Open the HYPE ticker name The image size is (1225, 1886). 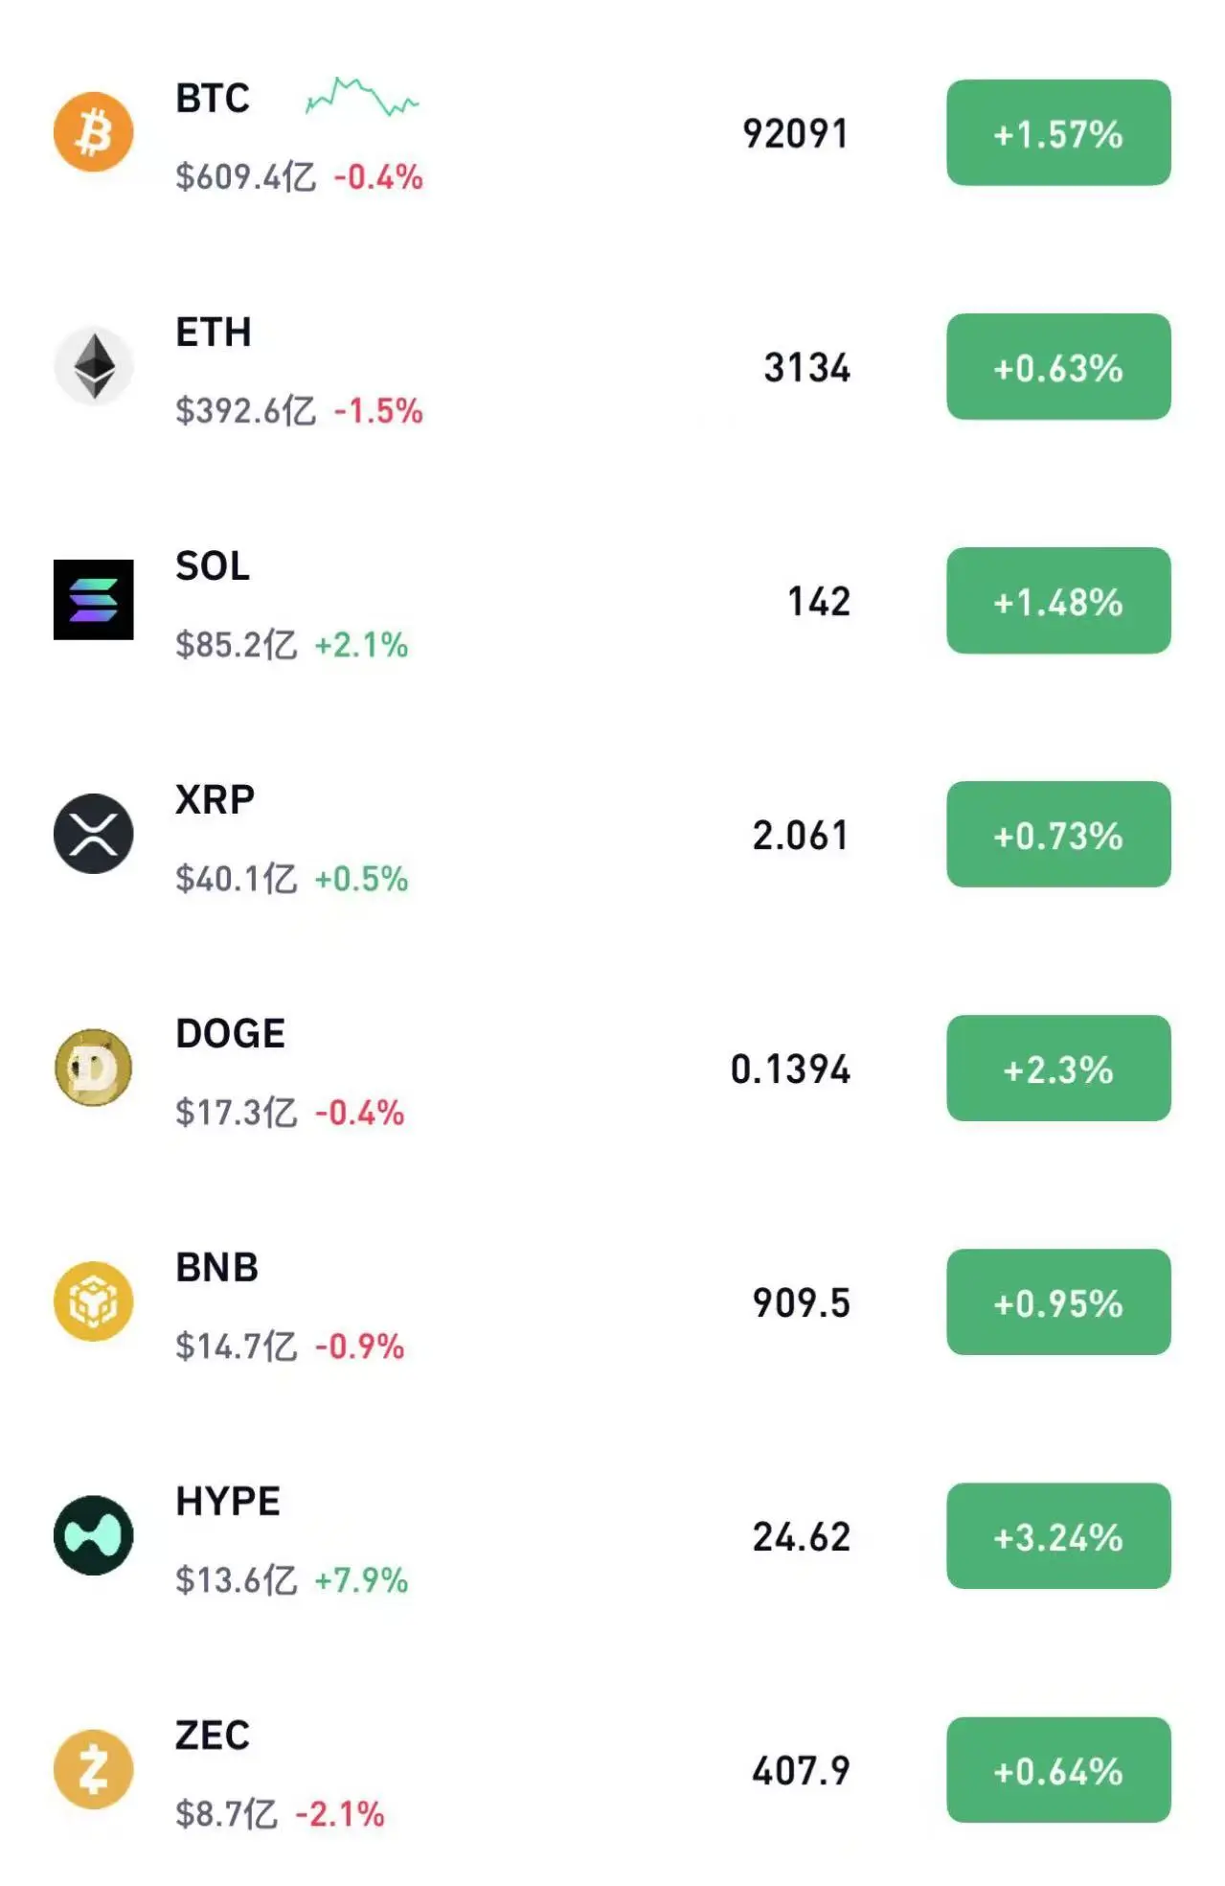click(x=228, y=1502)
